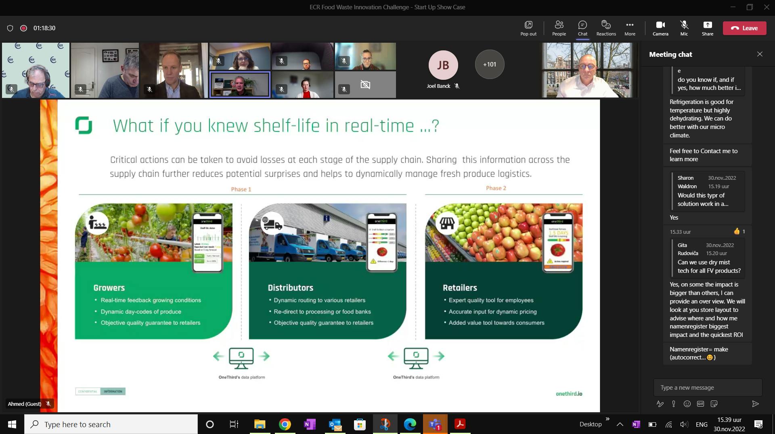Open OneNote from the taskbar
Screen dimensions: 775x434
coord(310,424)
